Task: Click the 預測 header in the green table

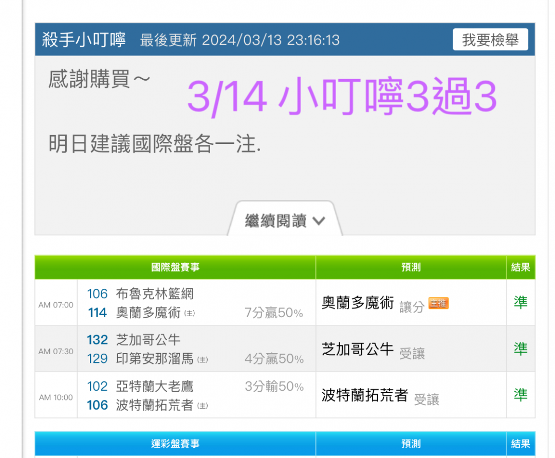Action: click(411, 267)
